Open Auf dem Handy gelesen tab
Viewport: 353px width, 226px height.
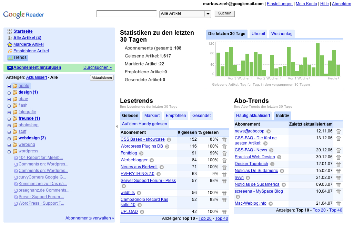pos(144,124)
